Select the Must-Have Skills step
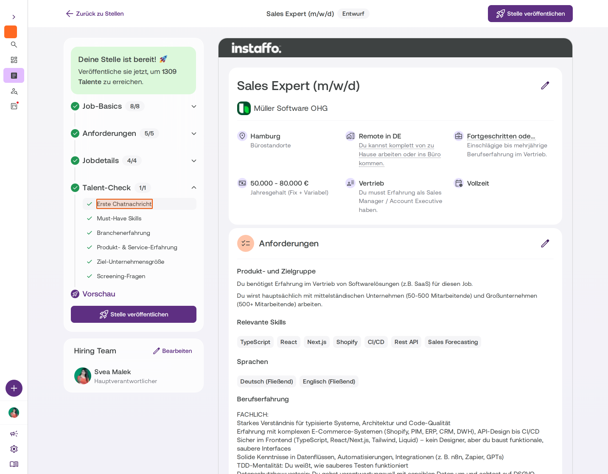Viewport: 608px width, 474px height. [x=119, y=218]
